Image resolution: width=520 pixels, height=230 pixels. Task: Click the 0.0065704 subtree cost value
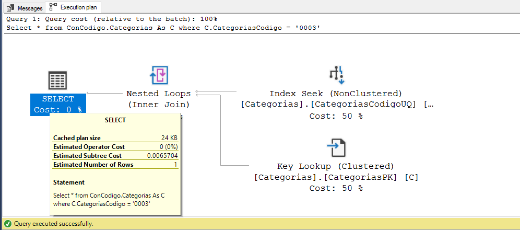pyautogui.click(x=162, y=156)
